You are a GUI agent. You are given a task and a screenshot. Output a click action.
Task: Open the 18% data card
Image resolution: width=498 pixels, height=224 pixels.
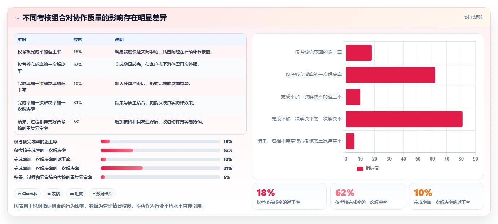[x=289, y=196]
